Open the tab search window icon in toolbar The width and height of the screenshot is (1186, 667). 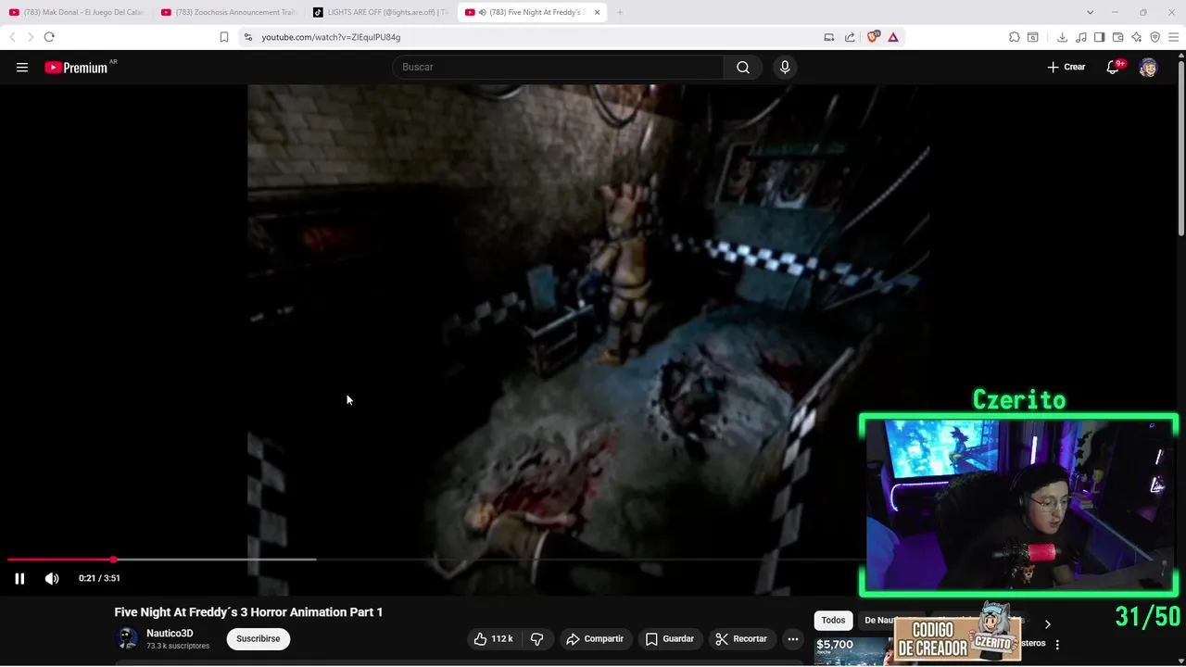(x=1033, y=37)
